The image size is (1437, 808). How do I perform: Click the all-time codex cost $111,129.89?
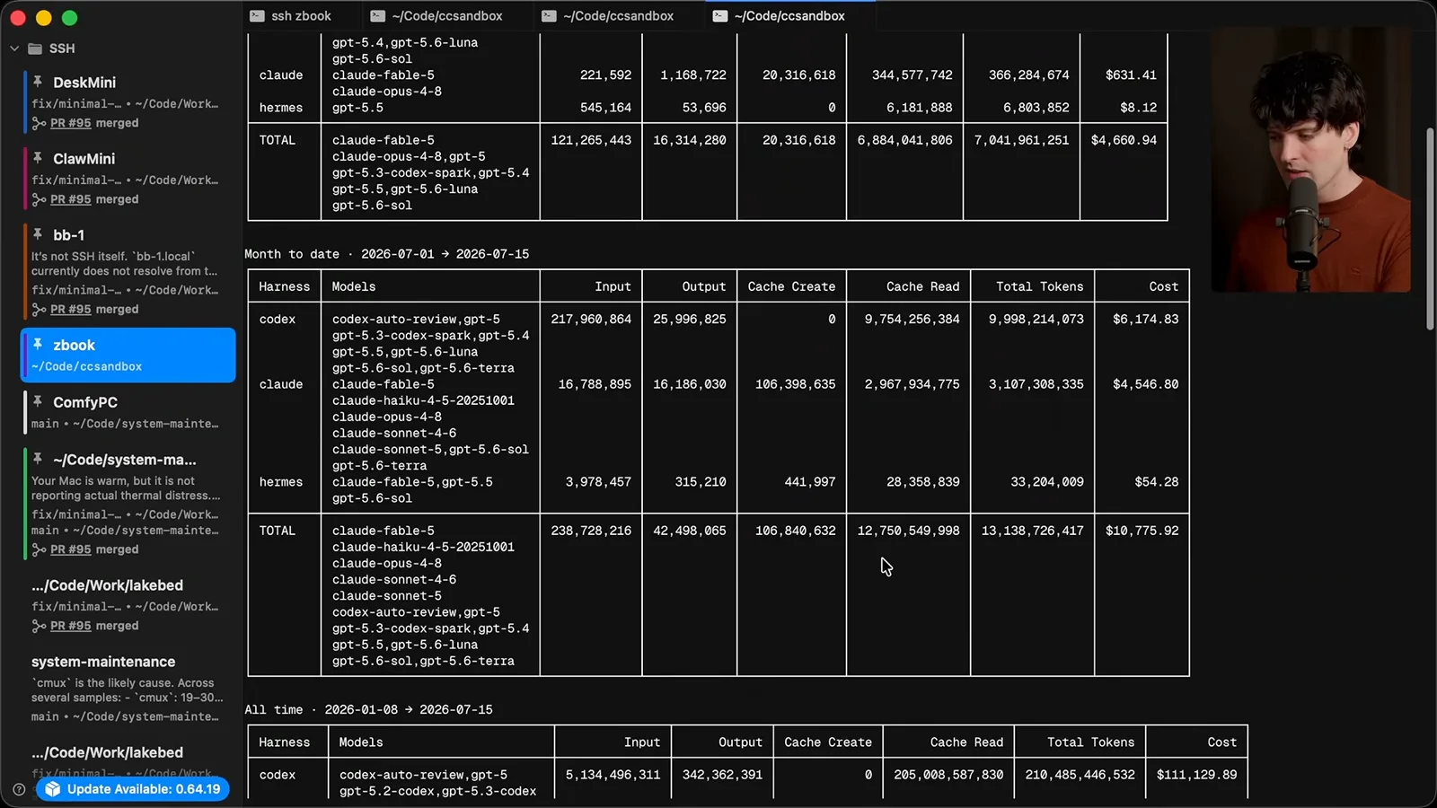(1196, 775)
